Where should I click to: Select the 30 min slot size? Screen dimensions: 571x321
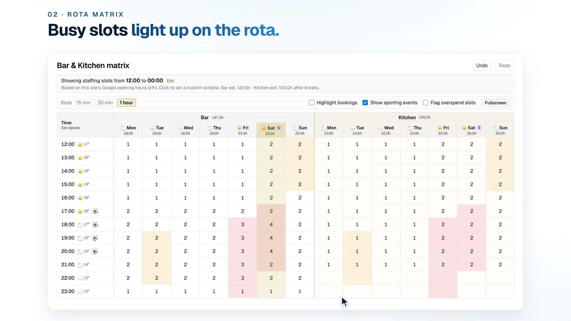[105, 103]
